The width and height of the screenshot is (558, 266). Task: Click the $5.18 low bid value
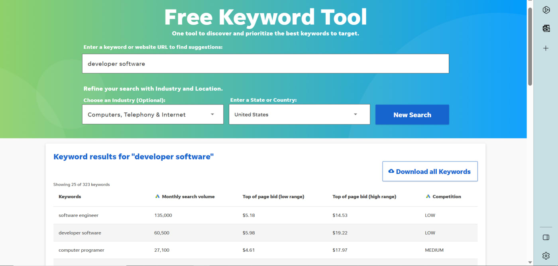[248, 215]
